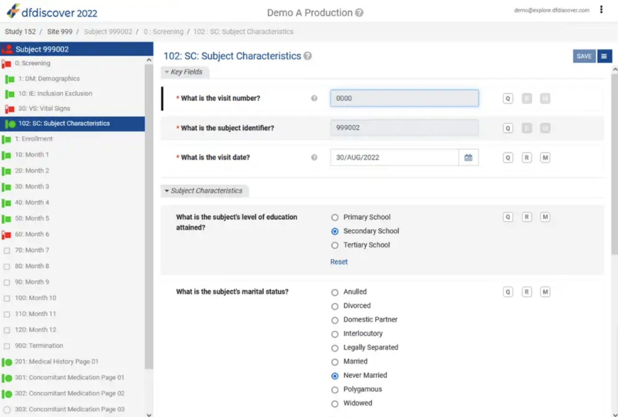Choose Primary School radio button
This screenshot has height=417, width=618.
335,218
